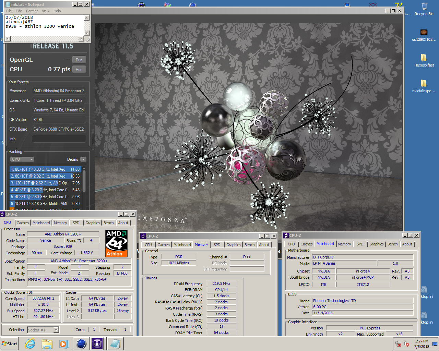Viewport: 439px width, 351px height.
Task: Open the Notepad Edit menu
Action: 19,11
